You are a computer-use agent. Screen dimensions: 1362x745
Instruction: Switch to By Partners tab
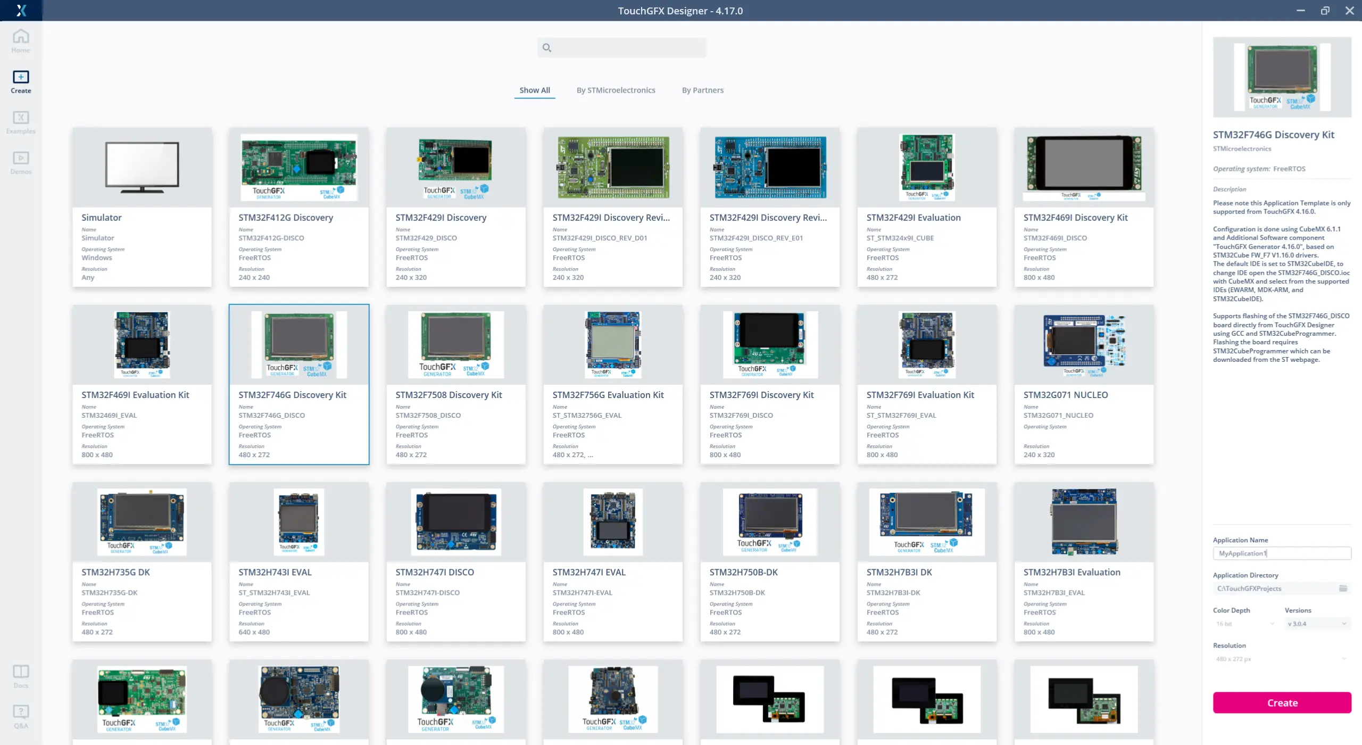click(x=702, y=90)
